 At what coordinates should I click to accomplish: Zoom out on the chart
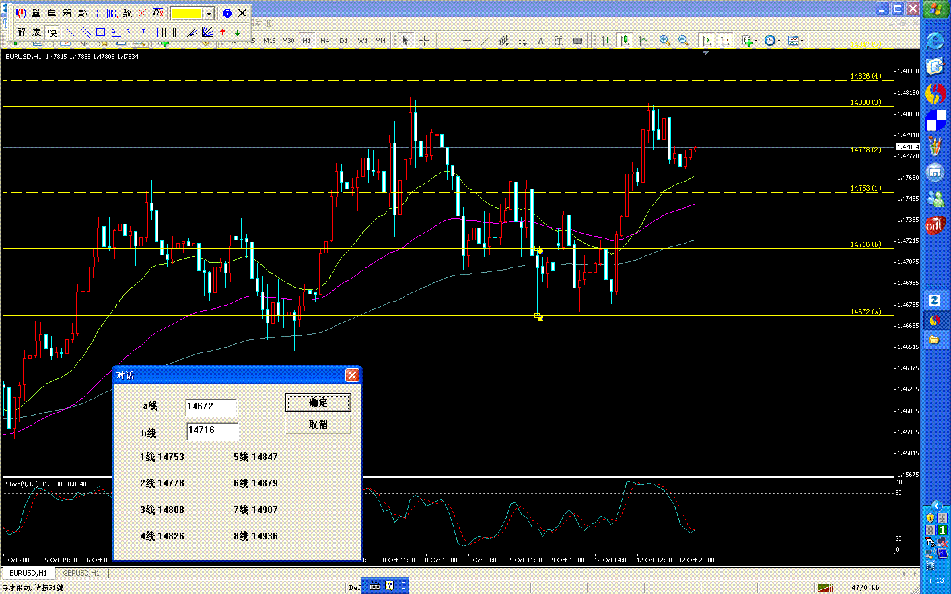684,41
